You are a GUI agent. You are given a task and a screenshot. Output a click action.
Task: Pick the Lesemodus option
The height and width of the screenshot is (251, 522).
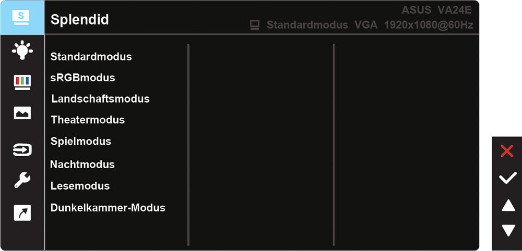pos(80,185)
